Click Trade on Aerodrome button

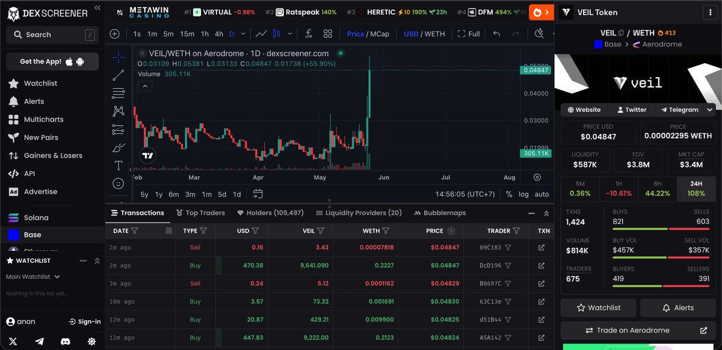coord(638,330)
